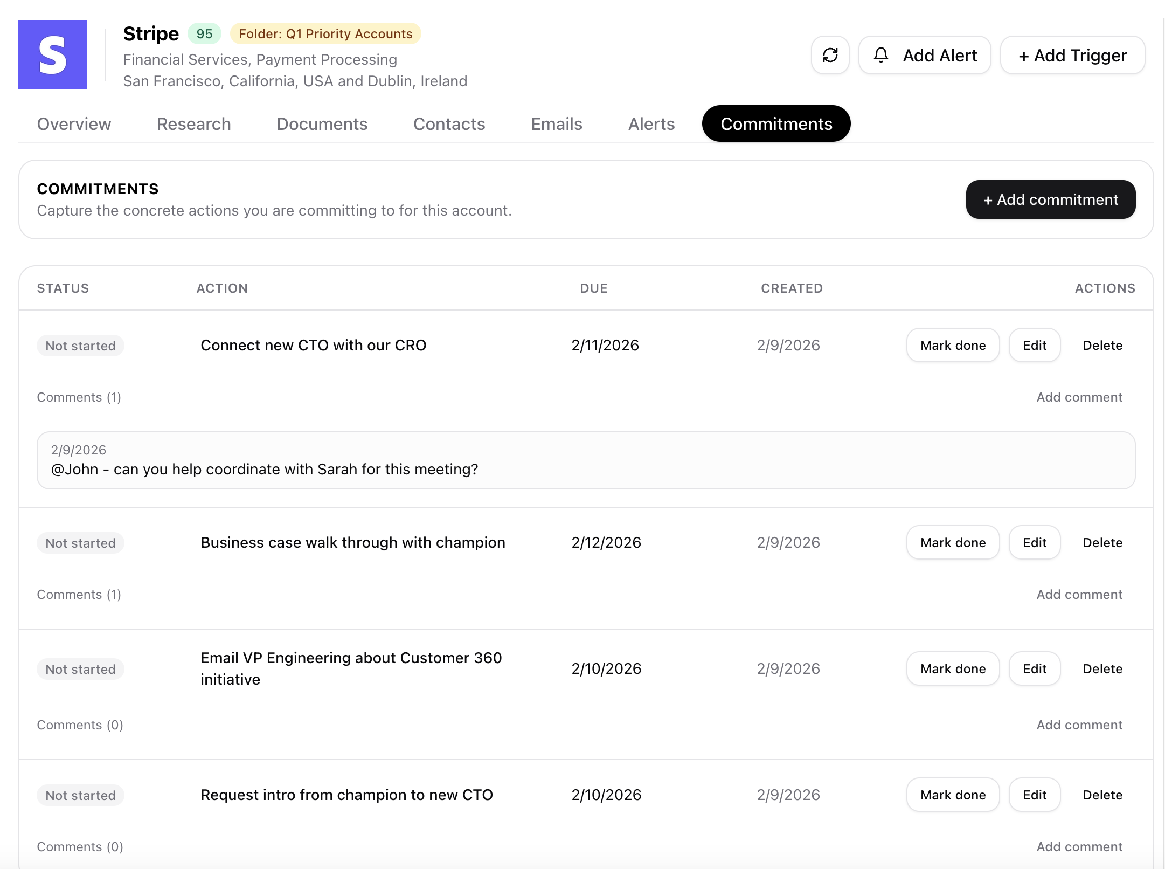Click the refresh sync icon button

[x=830, y=55]
